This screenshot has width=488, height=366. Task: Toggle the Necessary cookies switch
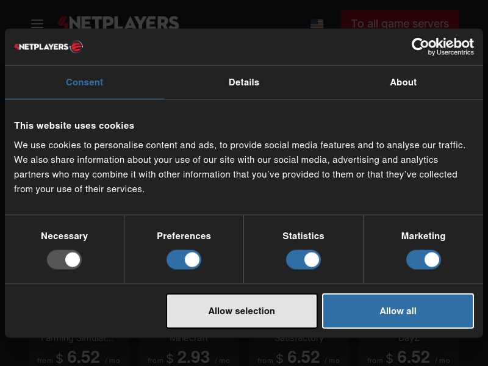coord(64,260)
